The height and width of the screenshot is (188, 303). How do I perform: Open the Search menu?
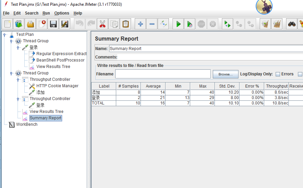[x=31, y=13]
